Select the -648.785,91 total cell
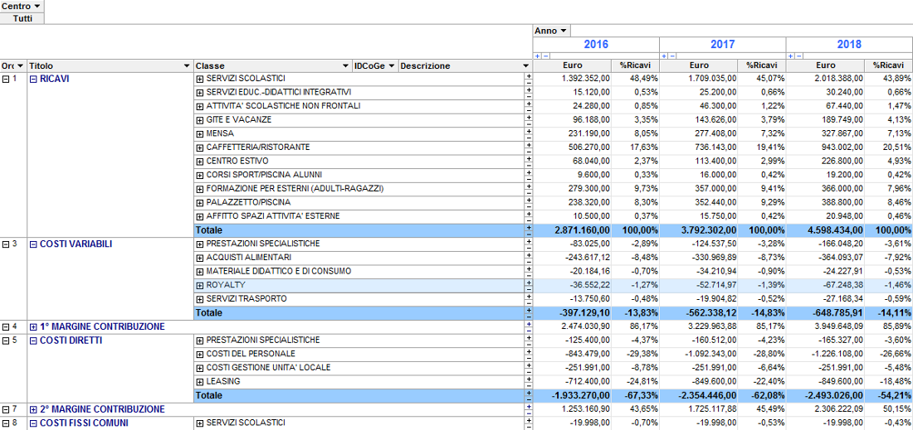Viewport: 913px width, 430px height. [x=826, y=312]
